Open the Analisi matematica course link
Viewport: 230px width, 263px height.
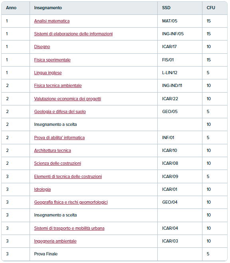pos(52,21)
